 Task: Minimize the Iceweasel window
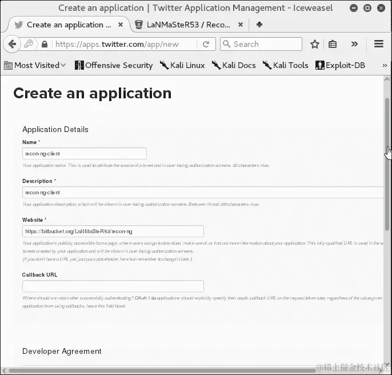pyautogui.click(x=354, y=8)
